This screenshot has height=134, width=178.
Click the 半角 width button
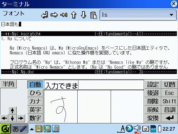coord(8,84)
